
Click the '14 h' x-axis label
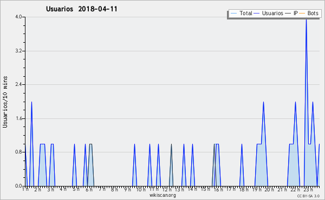[192, 189]
